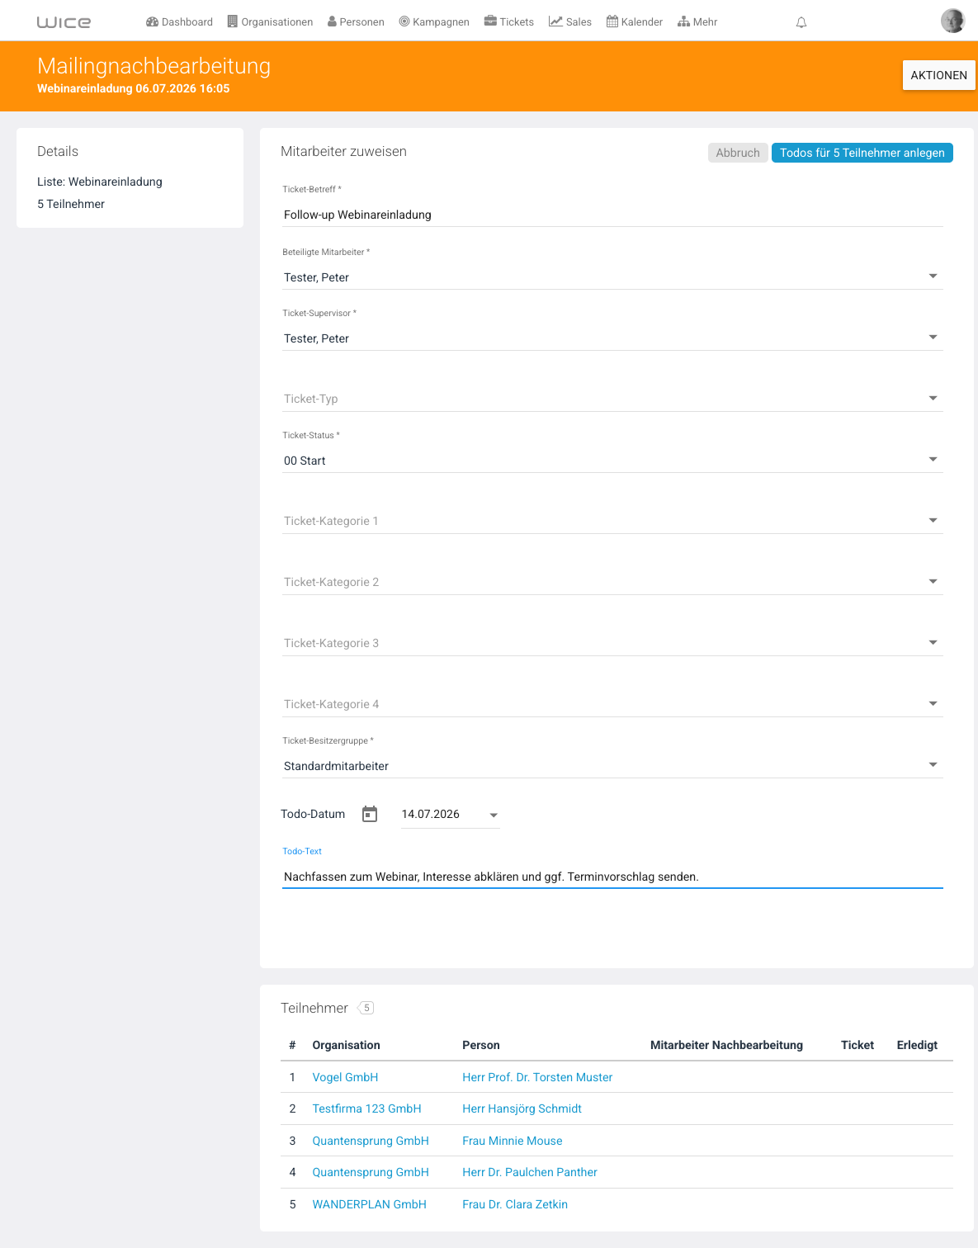Open the Dashboard gauge icon
978x1248 pixels.
152,21
